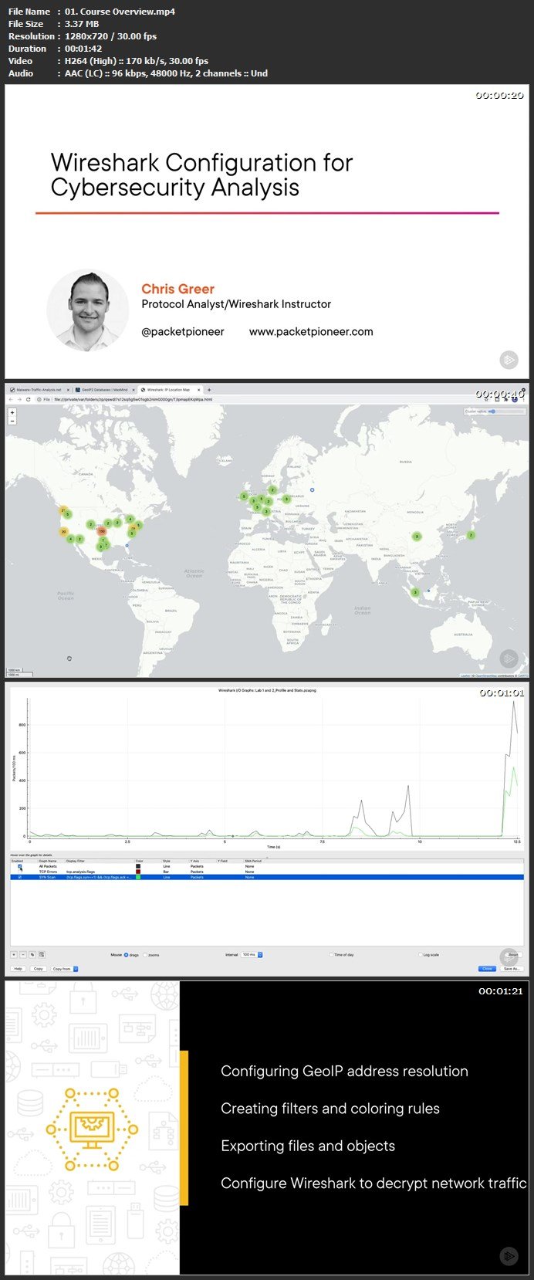Enable the Log scale checkbox
Screen dimensions: 534x1280
(420, 955)
